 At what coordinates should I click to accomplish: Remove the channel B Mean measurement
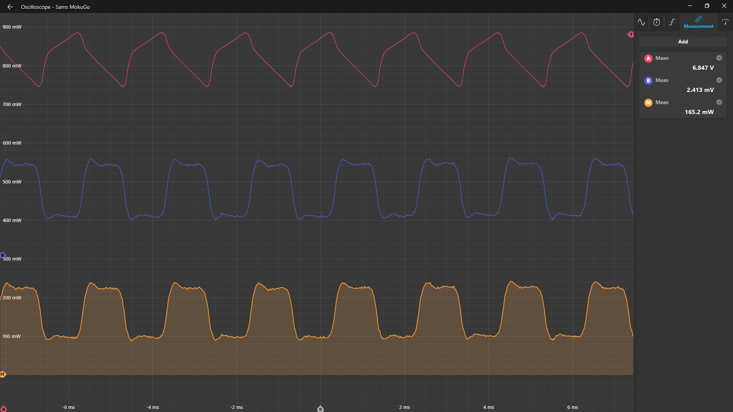719,80
